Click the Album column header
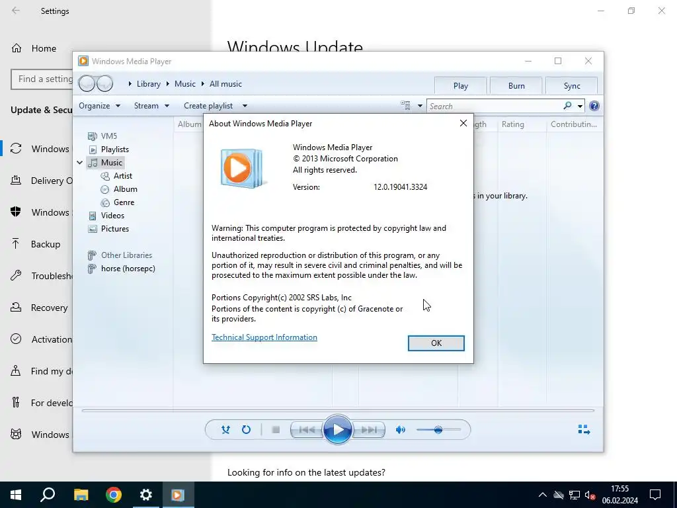The width and height of the screenshot is (677, 508). click(x=189, y=124)
